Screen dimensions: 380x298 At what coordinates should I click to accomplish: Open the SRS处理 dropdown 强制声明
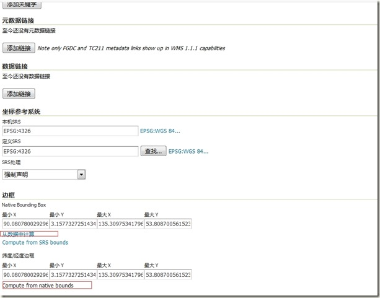tap(43, 175)
